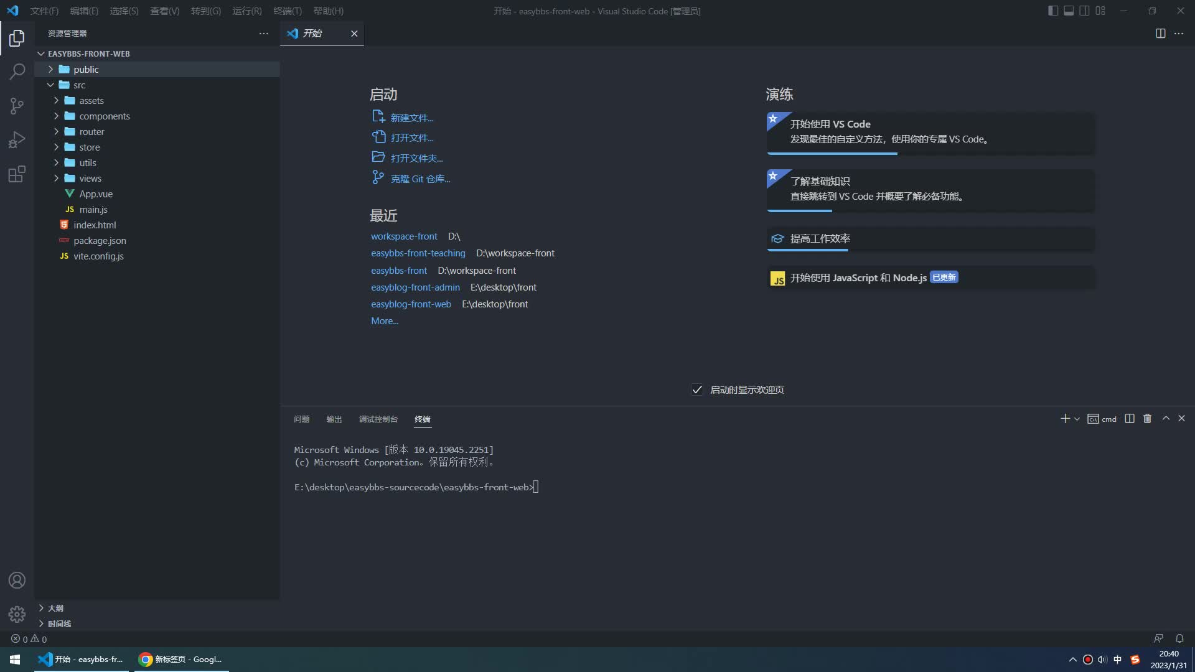Toggle primary side bar layout icon

(1053, 11)
